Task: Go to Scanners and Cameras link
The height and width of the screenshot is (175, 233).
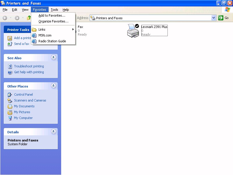Action: pos(30,100)
